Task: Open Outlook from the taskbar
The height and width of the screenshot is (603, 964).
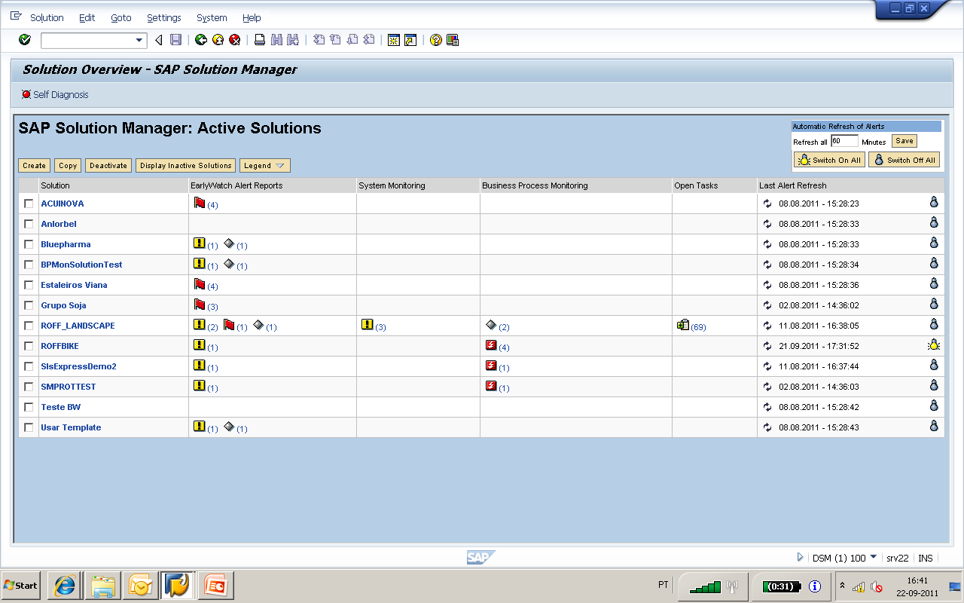Action: pyautogui.click(x=140, y=585)
